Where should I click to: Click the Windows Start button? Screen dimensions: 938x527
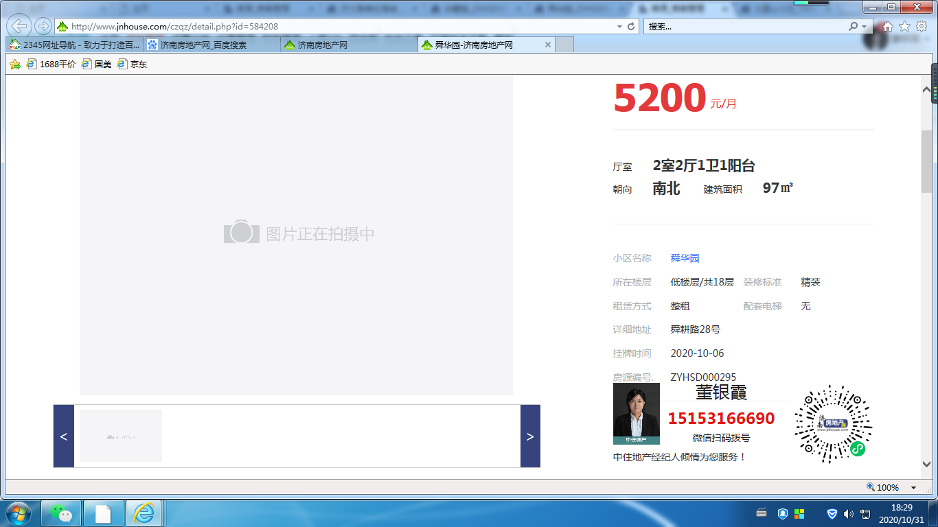(x=19, y=513)
